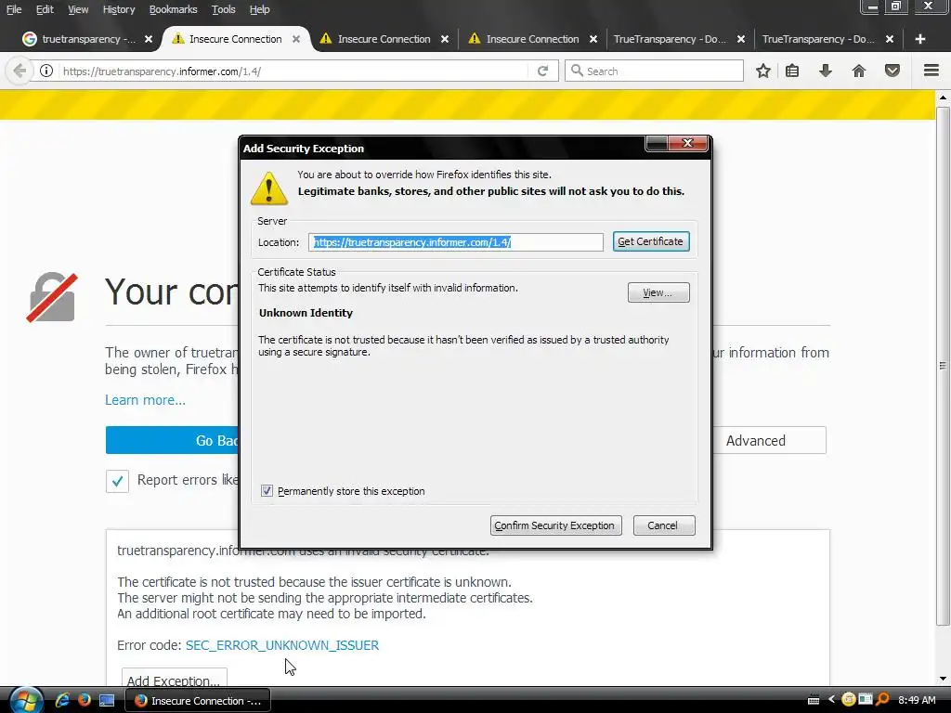
Task: Cancel the Add Security Exception dialog
Action: [663, 525]
